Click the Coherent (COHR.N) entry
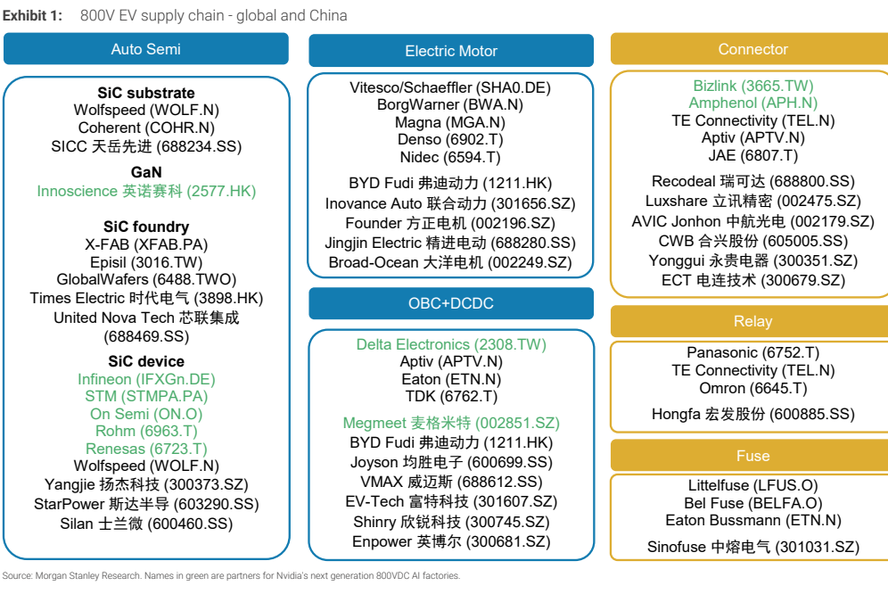Viewport: 888px width, 594px height. [x=146, y=128]
